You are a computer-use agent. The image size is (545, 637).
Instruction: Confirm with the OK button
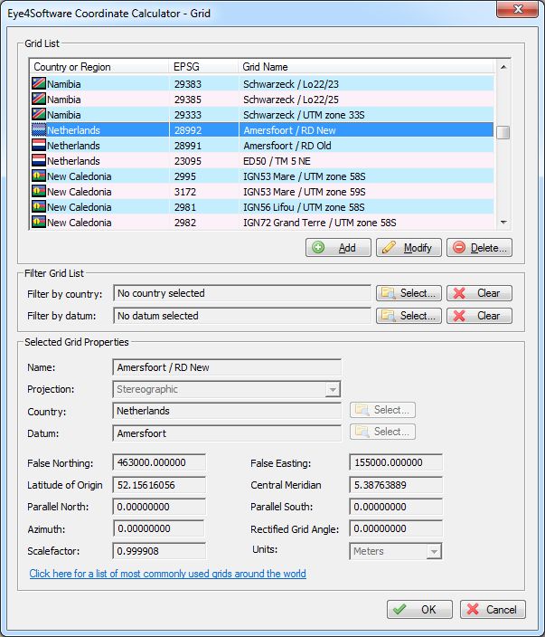coord(419,610)
